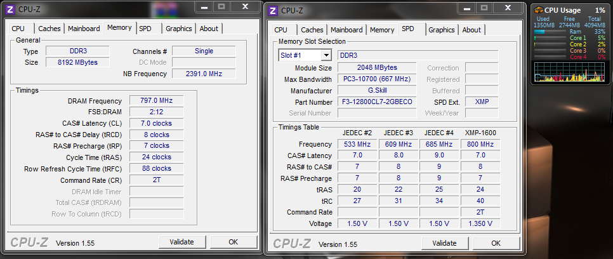Screen dimensions: 613x259
Task: Click SPD Ext. value XMP
Action: 482,102
